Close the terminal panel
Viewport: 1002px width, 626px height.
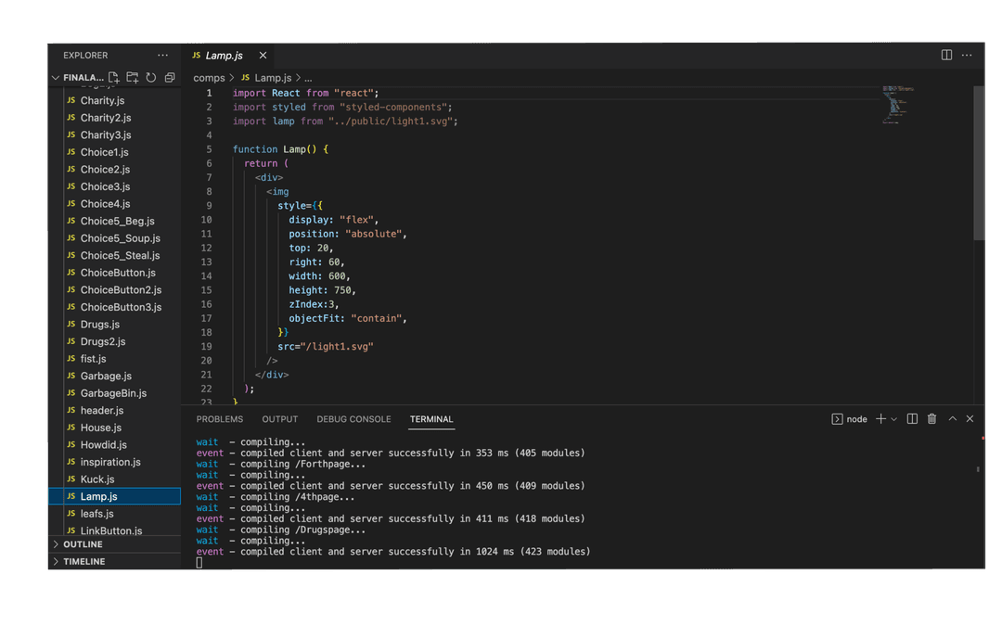970,419
